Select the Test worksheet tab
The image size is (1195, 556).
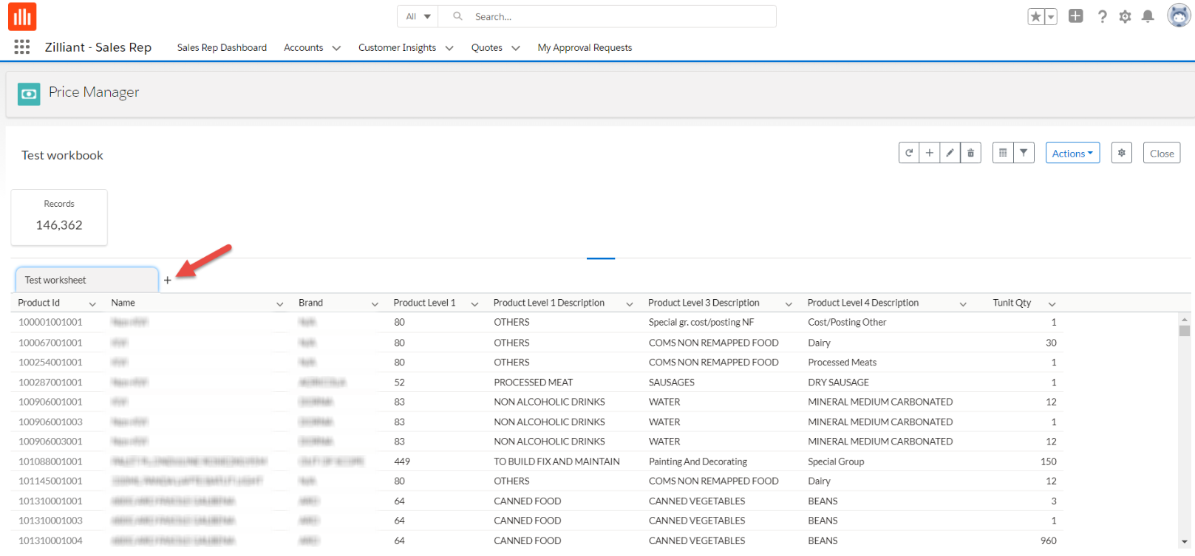tap(86, 281)
